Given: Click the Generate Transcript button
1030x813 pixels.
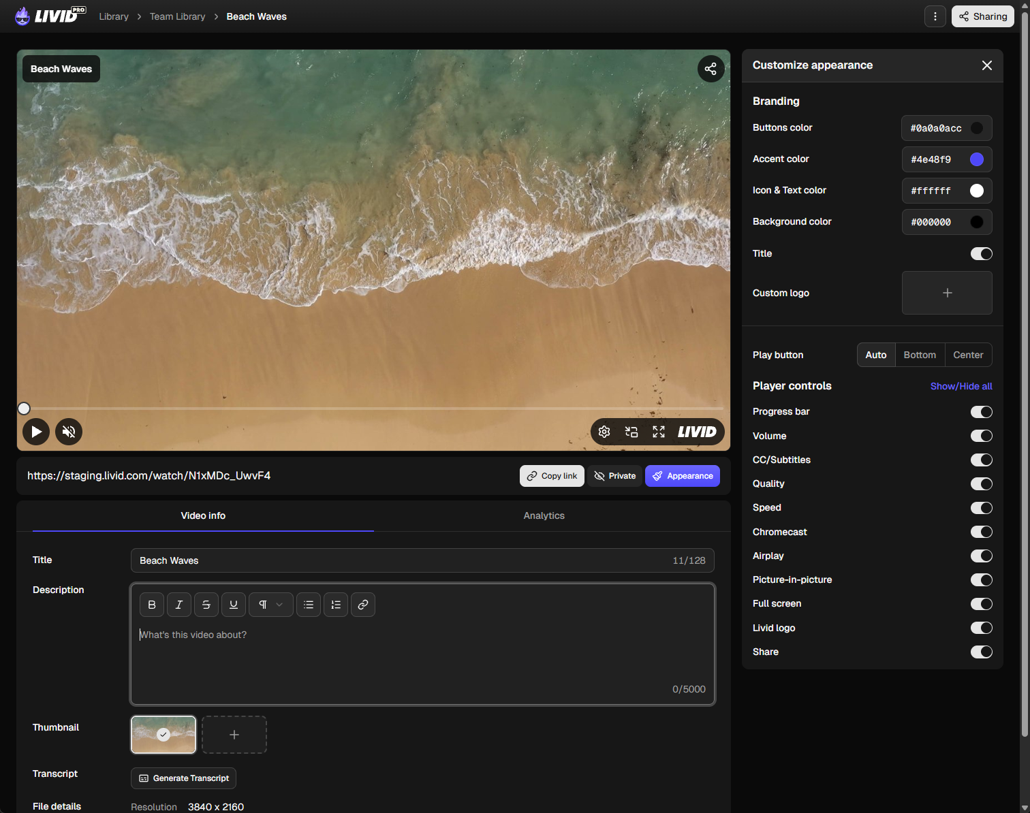Looking at the screenshot, I should 184,778.
